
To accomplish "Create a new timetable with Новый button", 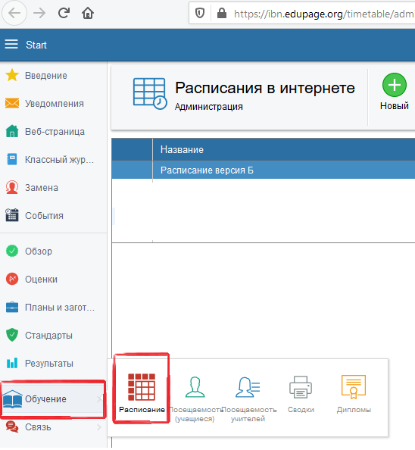I will [395, 92].
